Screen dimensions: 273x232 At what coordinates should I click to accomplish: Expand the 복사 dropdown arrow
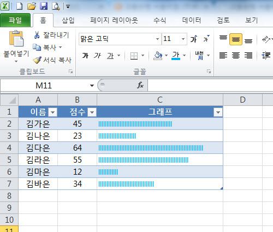click(61, 47)
